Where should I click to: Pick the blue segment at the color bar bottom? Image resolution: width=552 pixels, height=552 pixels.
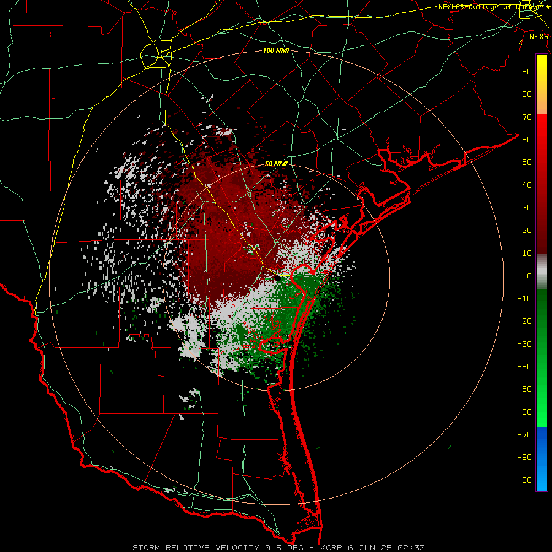pyautogui.click(x=542, y=459)
